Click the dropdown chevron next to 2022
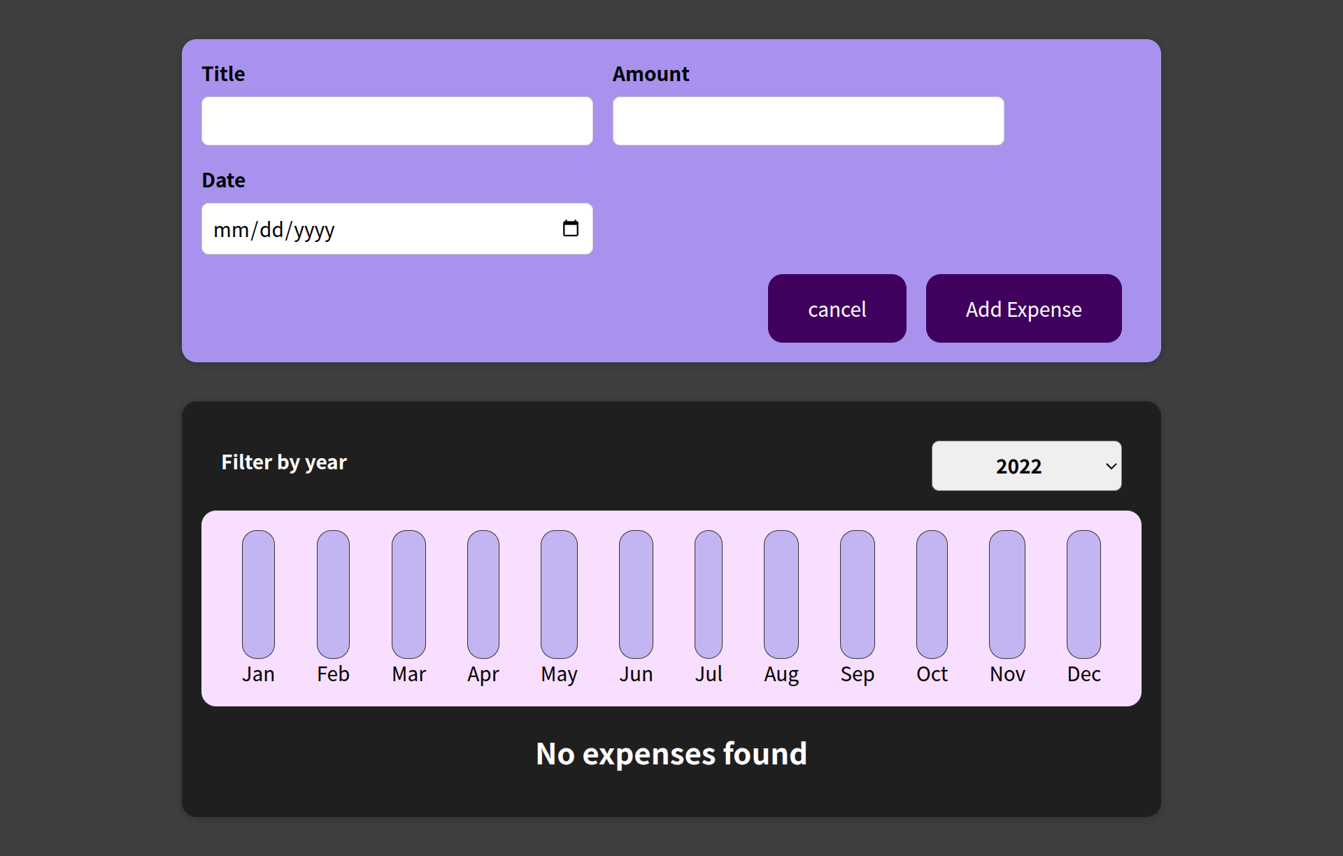1343x856 pixels. (1110, 466)
